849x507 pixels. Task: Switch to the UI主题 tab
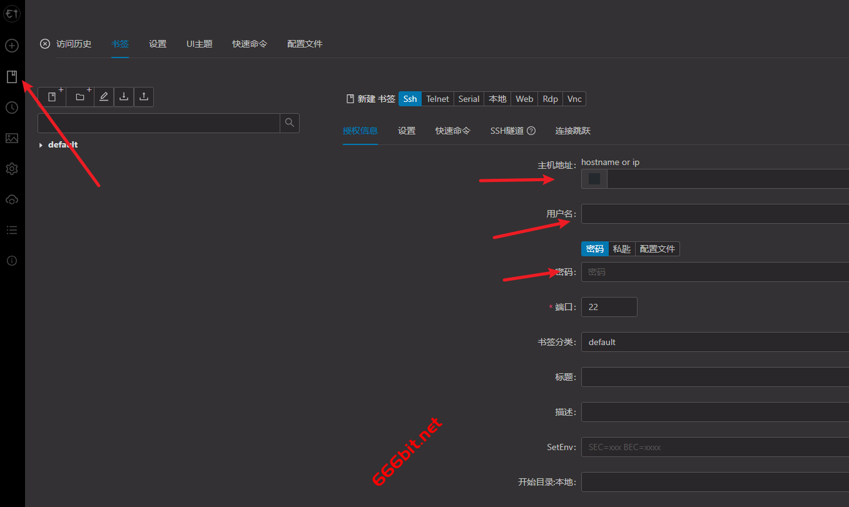click(199, 44)
